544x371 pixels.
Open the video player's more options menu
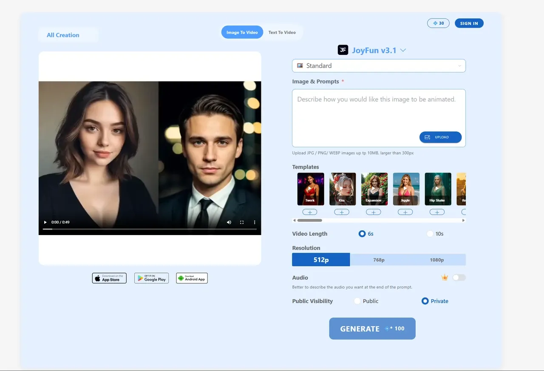point(255,222)
